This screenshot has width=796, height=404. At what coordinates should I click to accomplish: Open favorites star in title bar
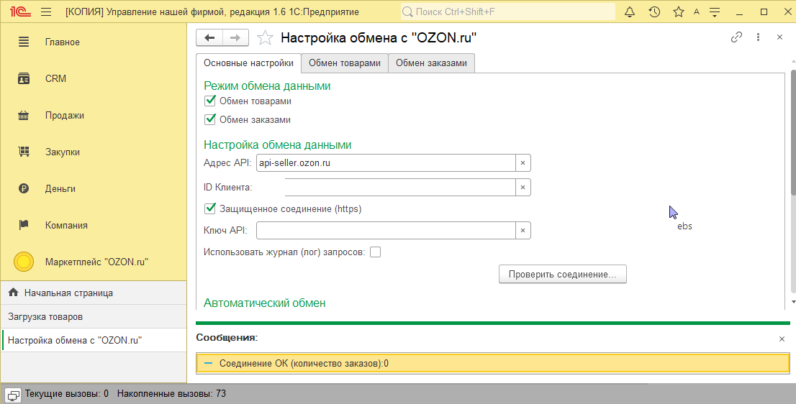678,12
